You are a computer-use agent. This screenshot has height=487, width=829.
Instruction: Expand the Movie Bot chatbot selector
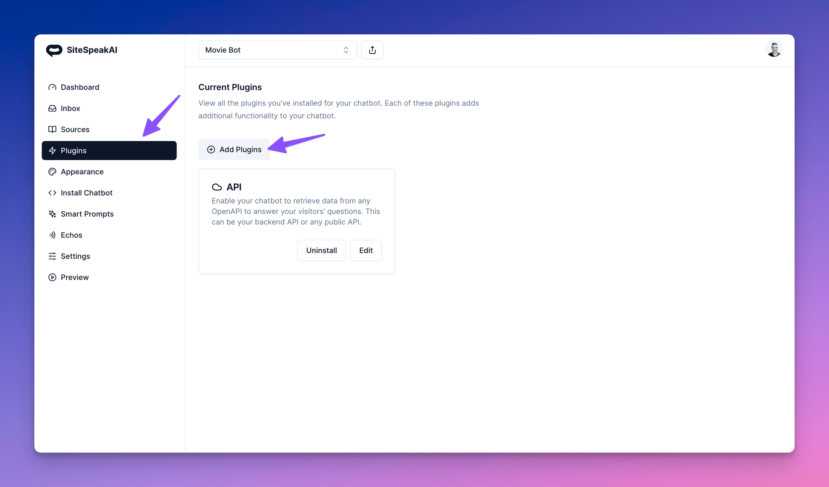pos(277,50)
